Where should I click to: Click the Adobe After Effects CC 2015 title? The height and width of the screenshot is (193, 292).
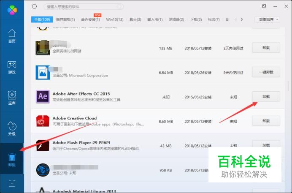coord(81,94)
